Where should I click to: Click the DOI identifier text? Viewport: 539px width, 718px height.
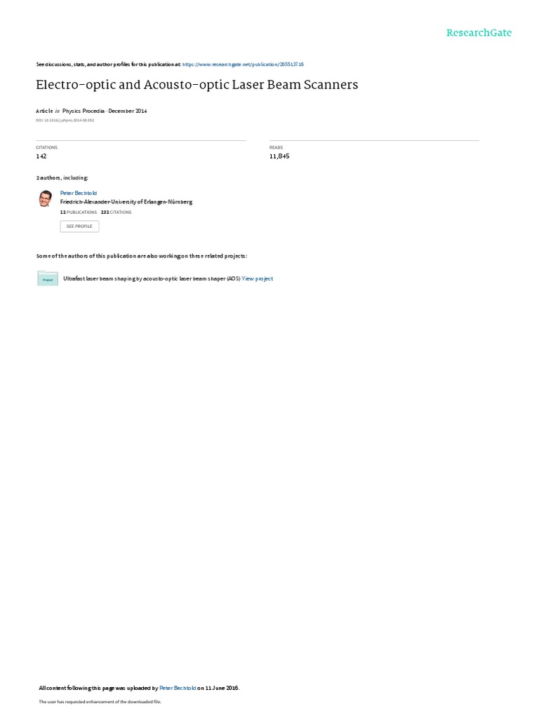pyautogui.click(x=65, y=121)
